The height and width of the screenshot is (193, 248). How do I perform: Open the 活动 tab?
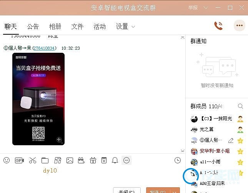click(x=100, y=27)
